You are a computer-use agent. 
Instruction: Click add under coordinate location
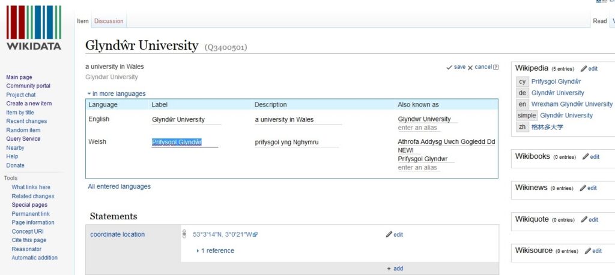(395, 268)
